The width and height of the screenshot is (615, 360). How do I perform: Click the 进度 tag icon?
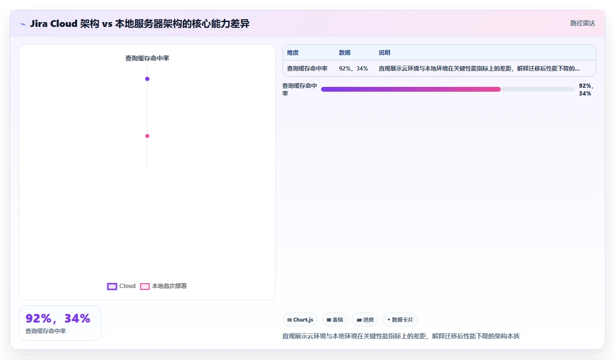(x=359, y=320)
